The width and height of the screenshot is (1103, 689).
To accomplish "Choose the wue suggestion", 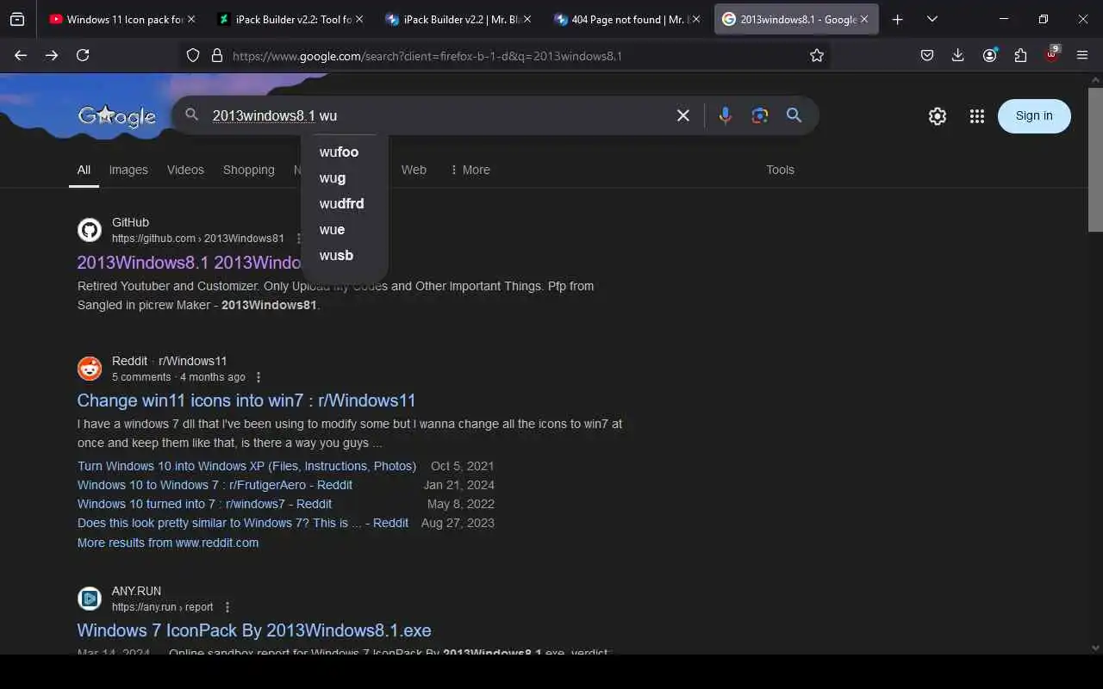I will (x=345, y=229).
